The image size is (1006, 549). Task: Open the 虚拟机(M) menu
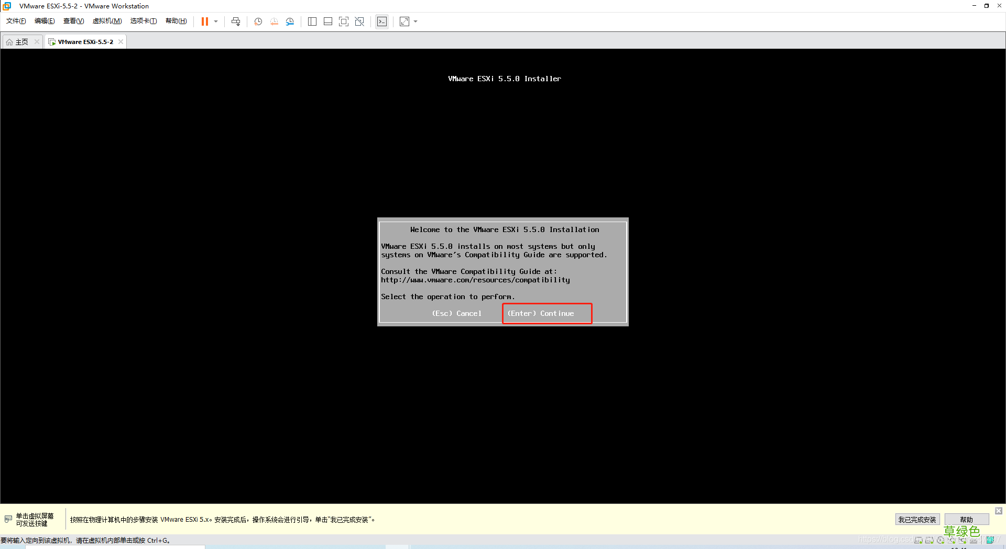pyautogui.click(x=107, y=21)
